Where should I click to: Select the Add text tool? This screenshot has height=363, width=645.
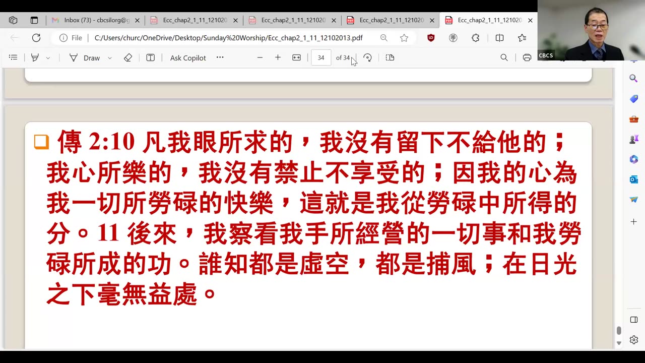[150, 57]
